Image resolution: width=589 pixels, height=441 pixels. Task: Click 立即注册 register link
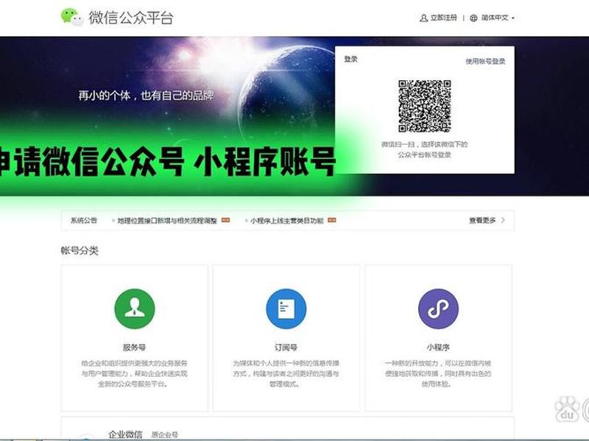tap(444, 18)
